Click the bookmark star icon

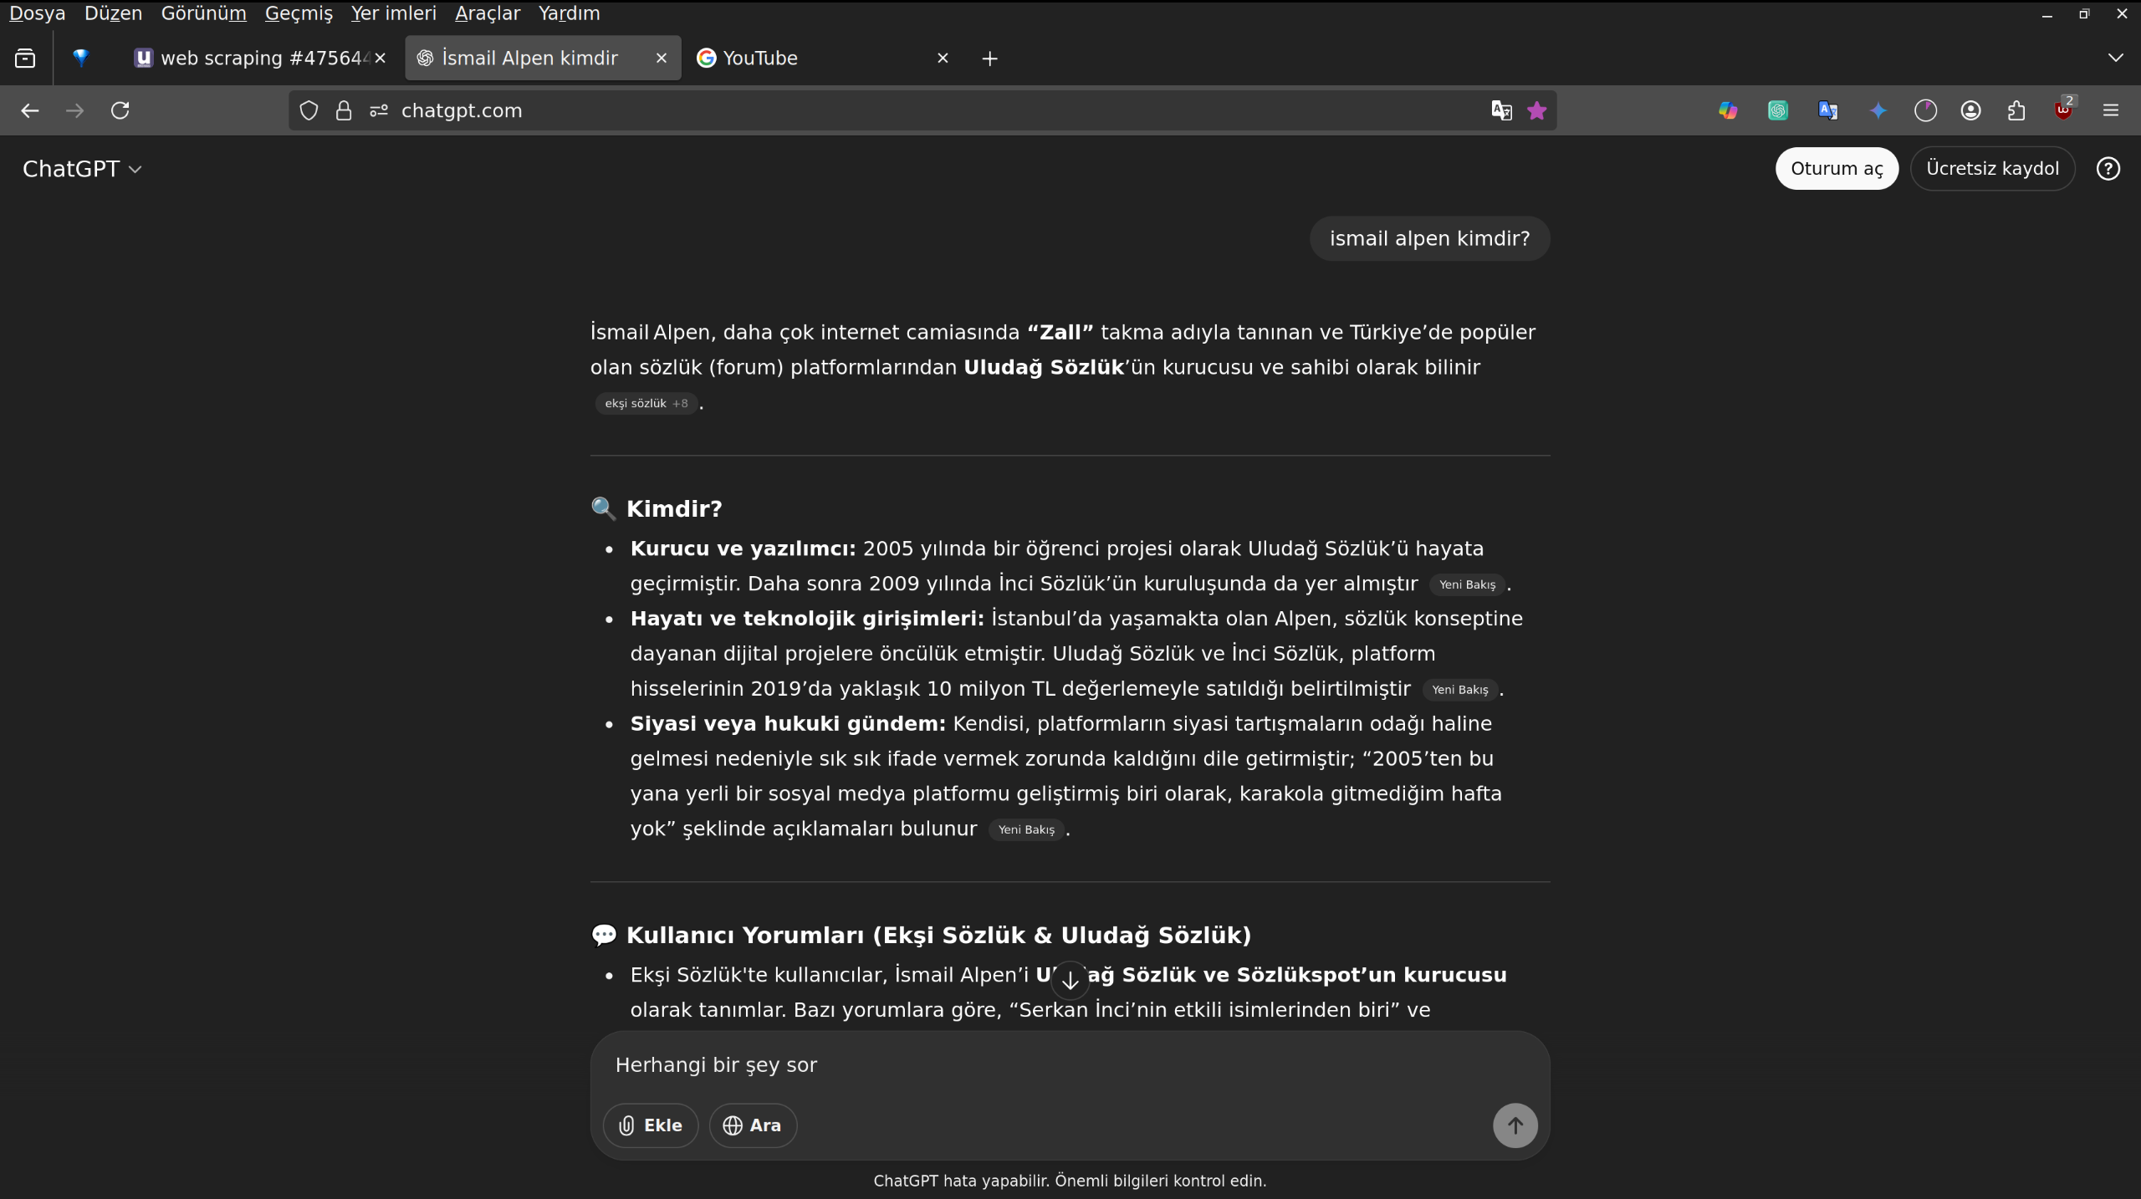coord(1536,110)
